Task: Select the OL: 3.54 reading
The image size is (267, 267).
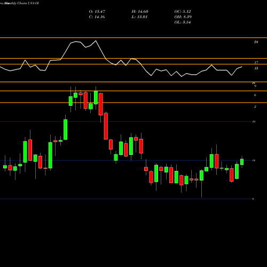Action: [x=183, y=22]
